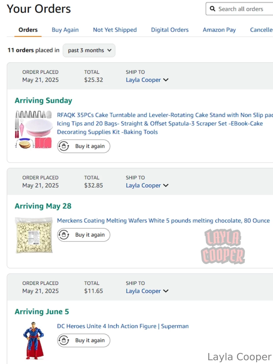Image resolution: width=273 pixels, height=364 pixels.
Task: Select the Not Yet Shipped tab
Action: [x=115, y=30]
